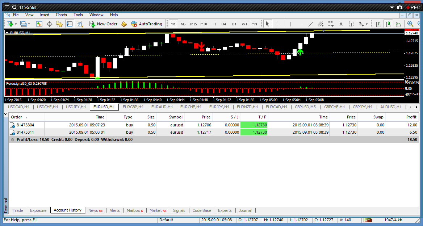Click the Profit/Loss: 18.50 summary row
The width and height of the screenshot is (423, 226).
click(x=213, y=140)
